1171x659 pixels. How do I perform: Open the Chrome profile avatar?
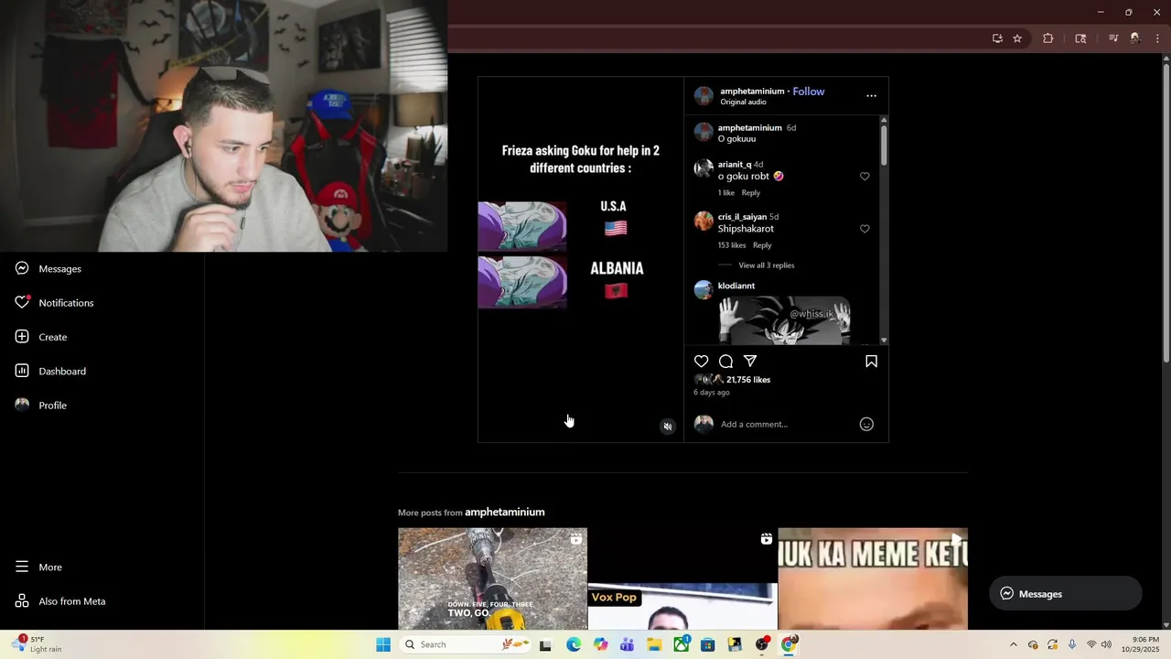(x=1135, y=38)
